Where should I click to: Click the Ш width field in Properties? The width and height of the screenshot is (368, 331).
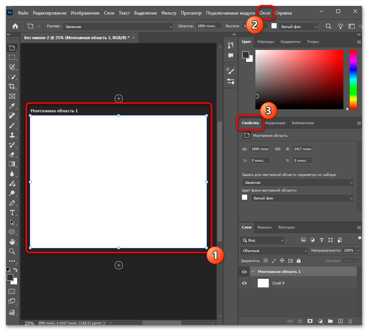(x=260, y=149)
